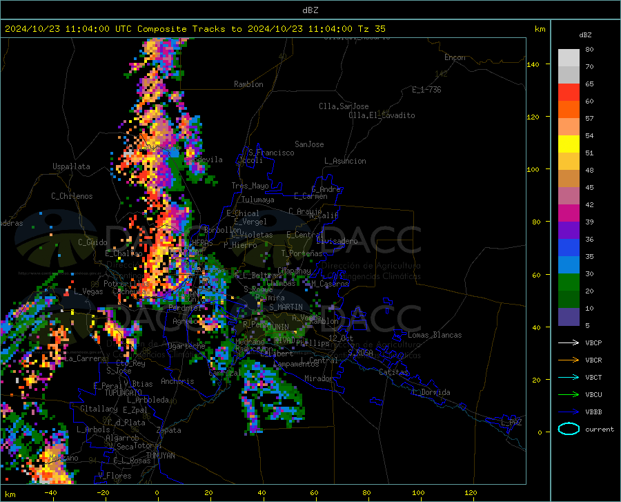The image size is (621, 502).
Task: Click the 'TUNUYAN' map label
Action: [x=160, y=456]
